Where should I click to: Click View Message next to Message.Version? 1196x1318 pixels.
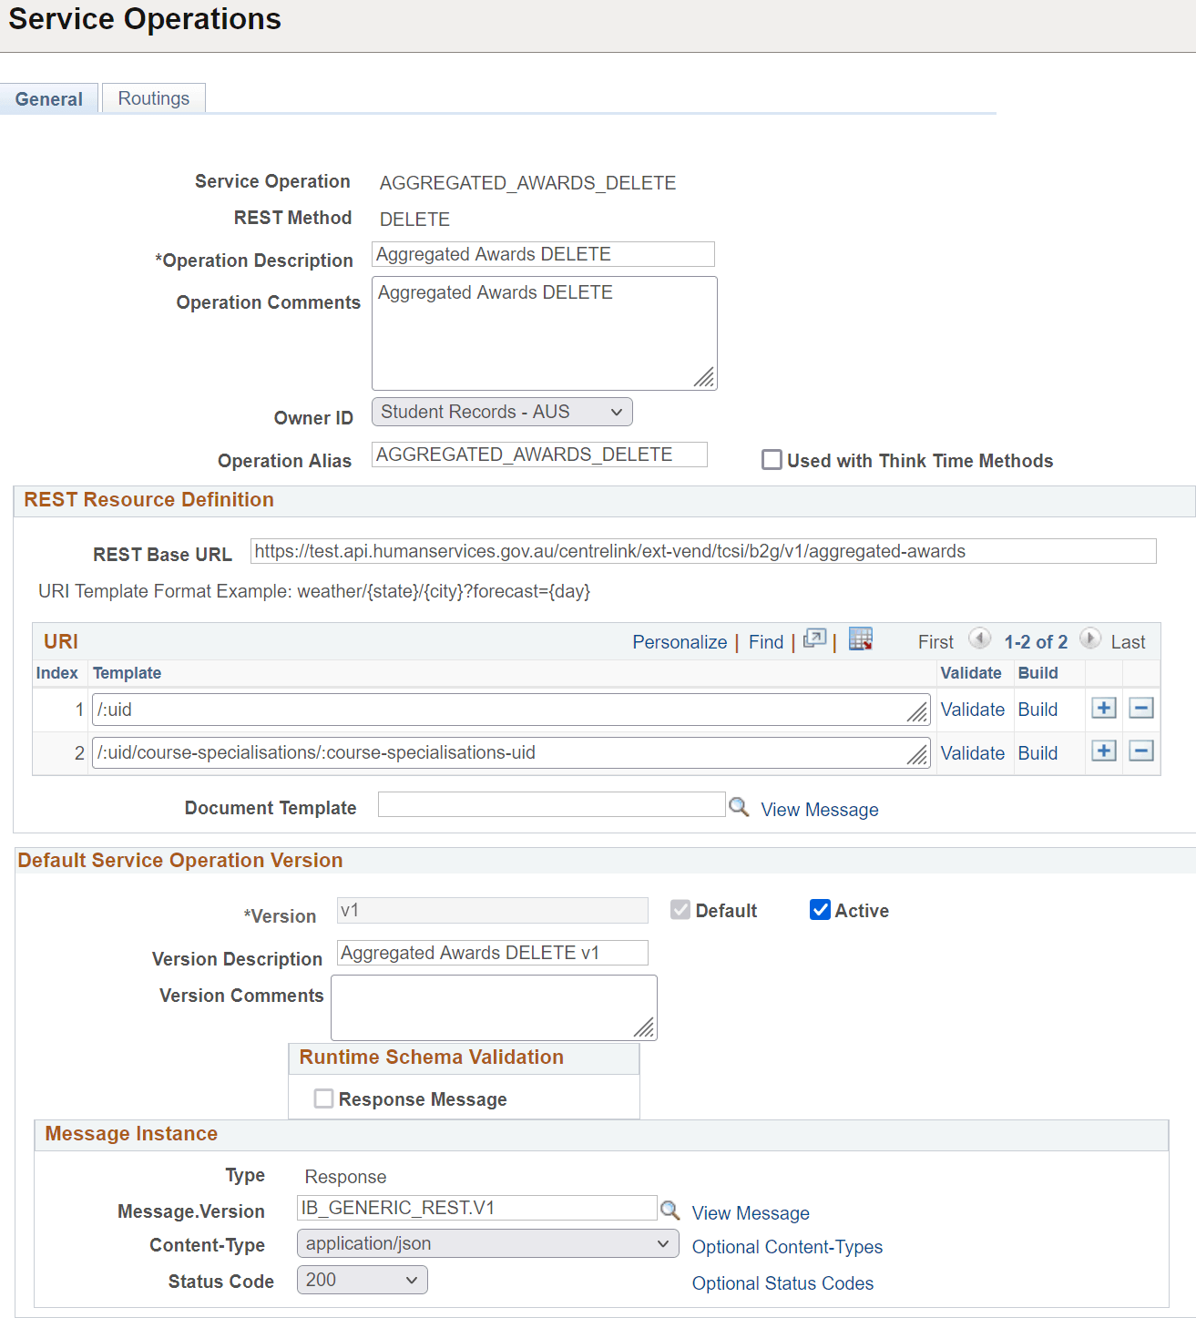tap(750, 1212)
